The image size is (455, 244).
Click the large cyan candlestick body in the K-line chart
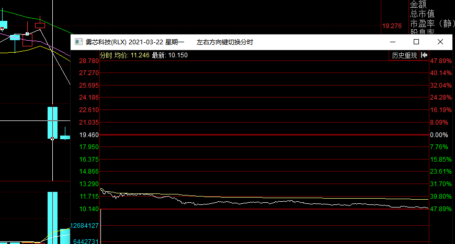pos(52,123)
